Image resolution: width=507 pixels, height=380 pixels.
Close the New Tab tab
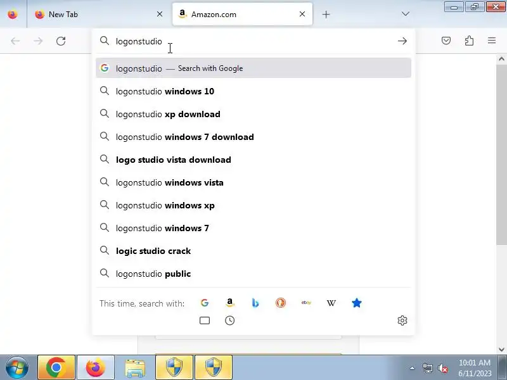160,14
